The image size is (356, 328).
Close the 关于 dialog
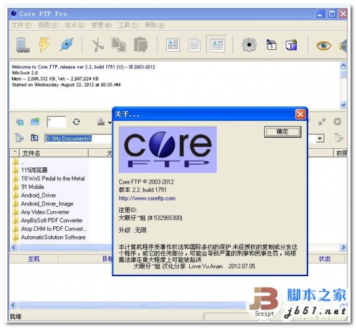[300, 114]
